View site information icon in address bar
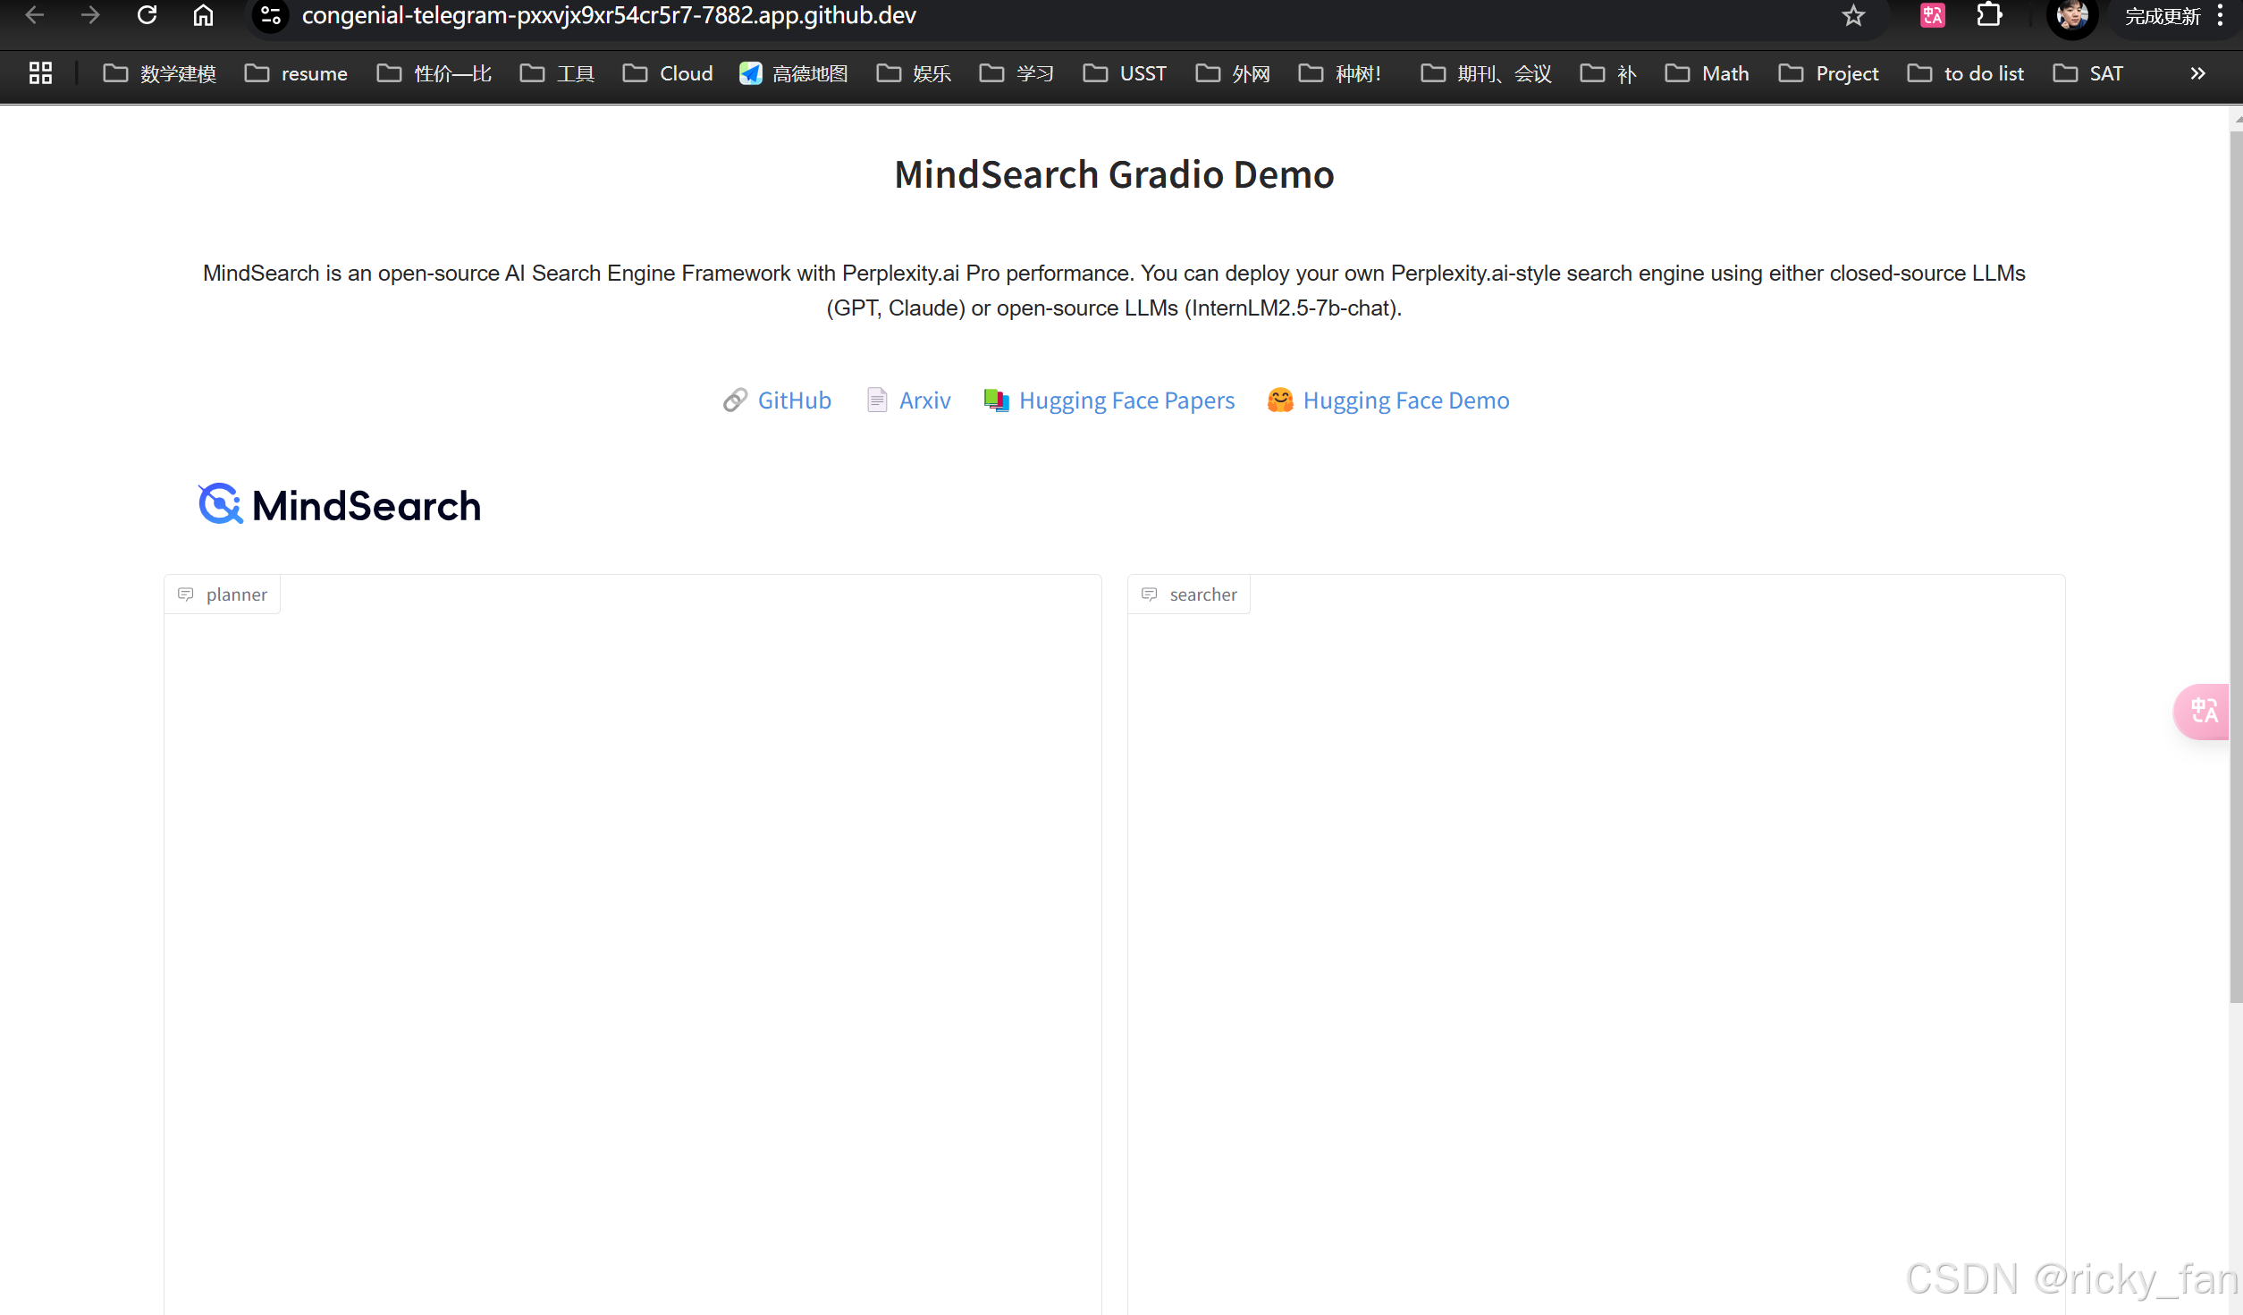This screenshot has height=1315, width=2243. click(271, 15)
